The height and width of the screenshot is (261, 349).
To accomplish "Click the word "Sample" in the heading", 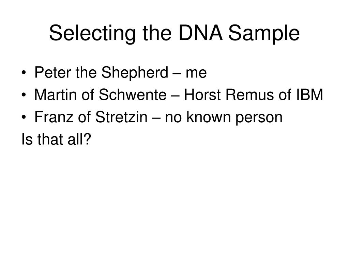I will [x=264, y=33].
